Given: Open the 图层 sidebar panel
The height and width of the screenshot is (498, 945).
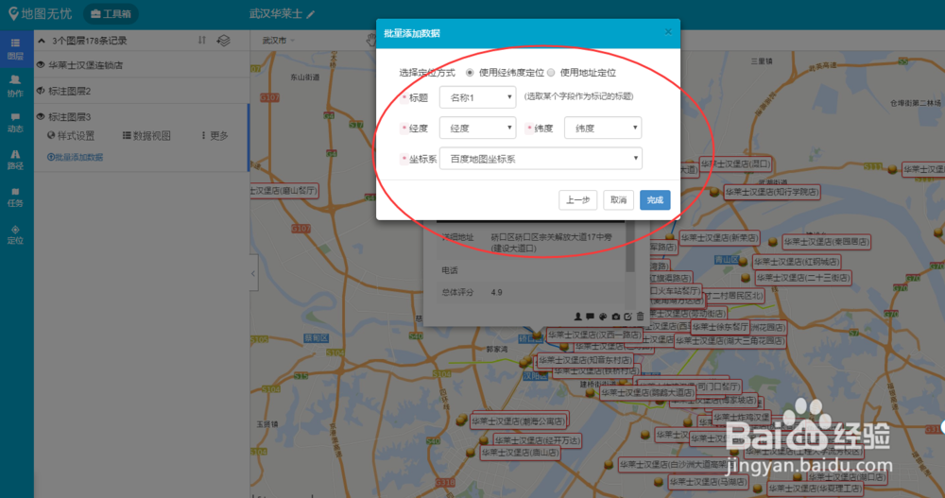Looking at the screenshot, I should (16, 48).
